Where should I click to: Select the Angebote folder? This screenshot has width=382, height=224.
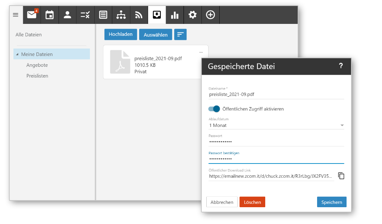(x=37, y=65)
